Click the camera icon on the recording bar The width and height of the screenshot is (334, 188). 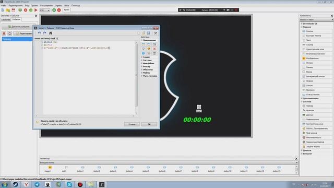228,10
